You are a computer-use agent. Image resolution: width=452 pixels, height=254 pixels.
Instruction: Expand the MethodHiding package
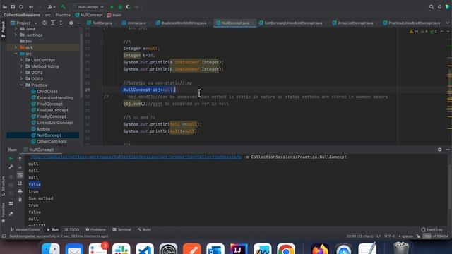[x=21, y=66]
